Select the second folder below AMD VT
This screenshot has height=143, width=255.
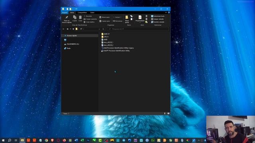(105, 37)
